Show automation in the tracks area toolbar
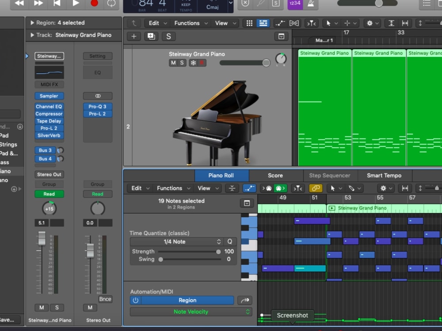 280,23
